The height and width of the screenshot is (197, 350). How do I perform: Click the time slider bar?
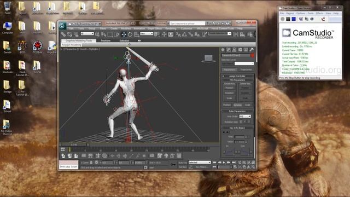[x=74, y=145]
